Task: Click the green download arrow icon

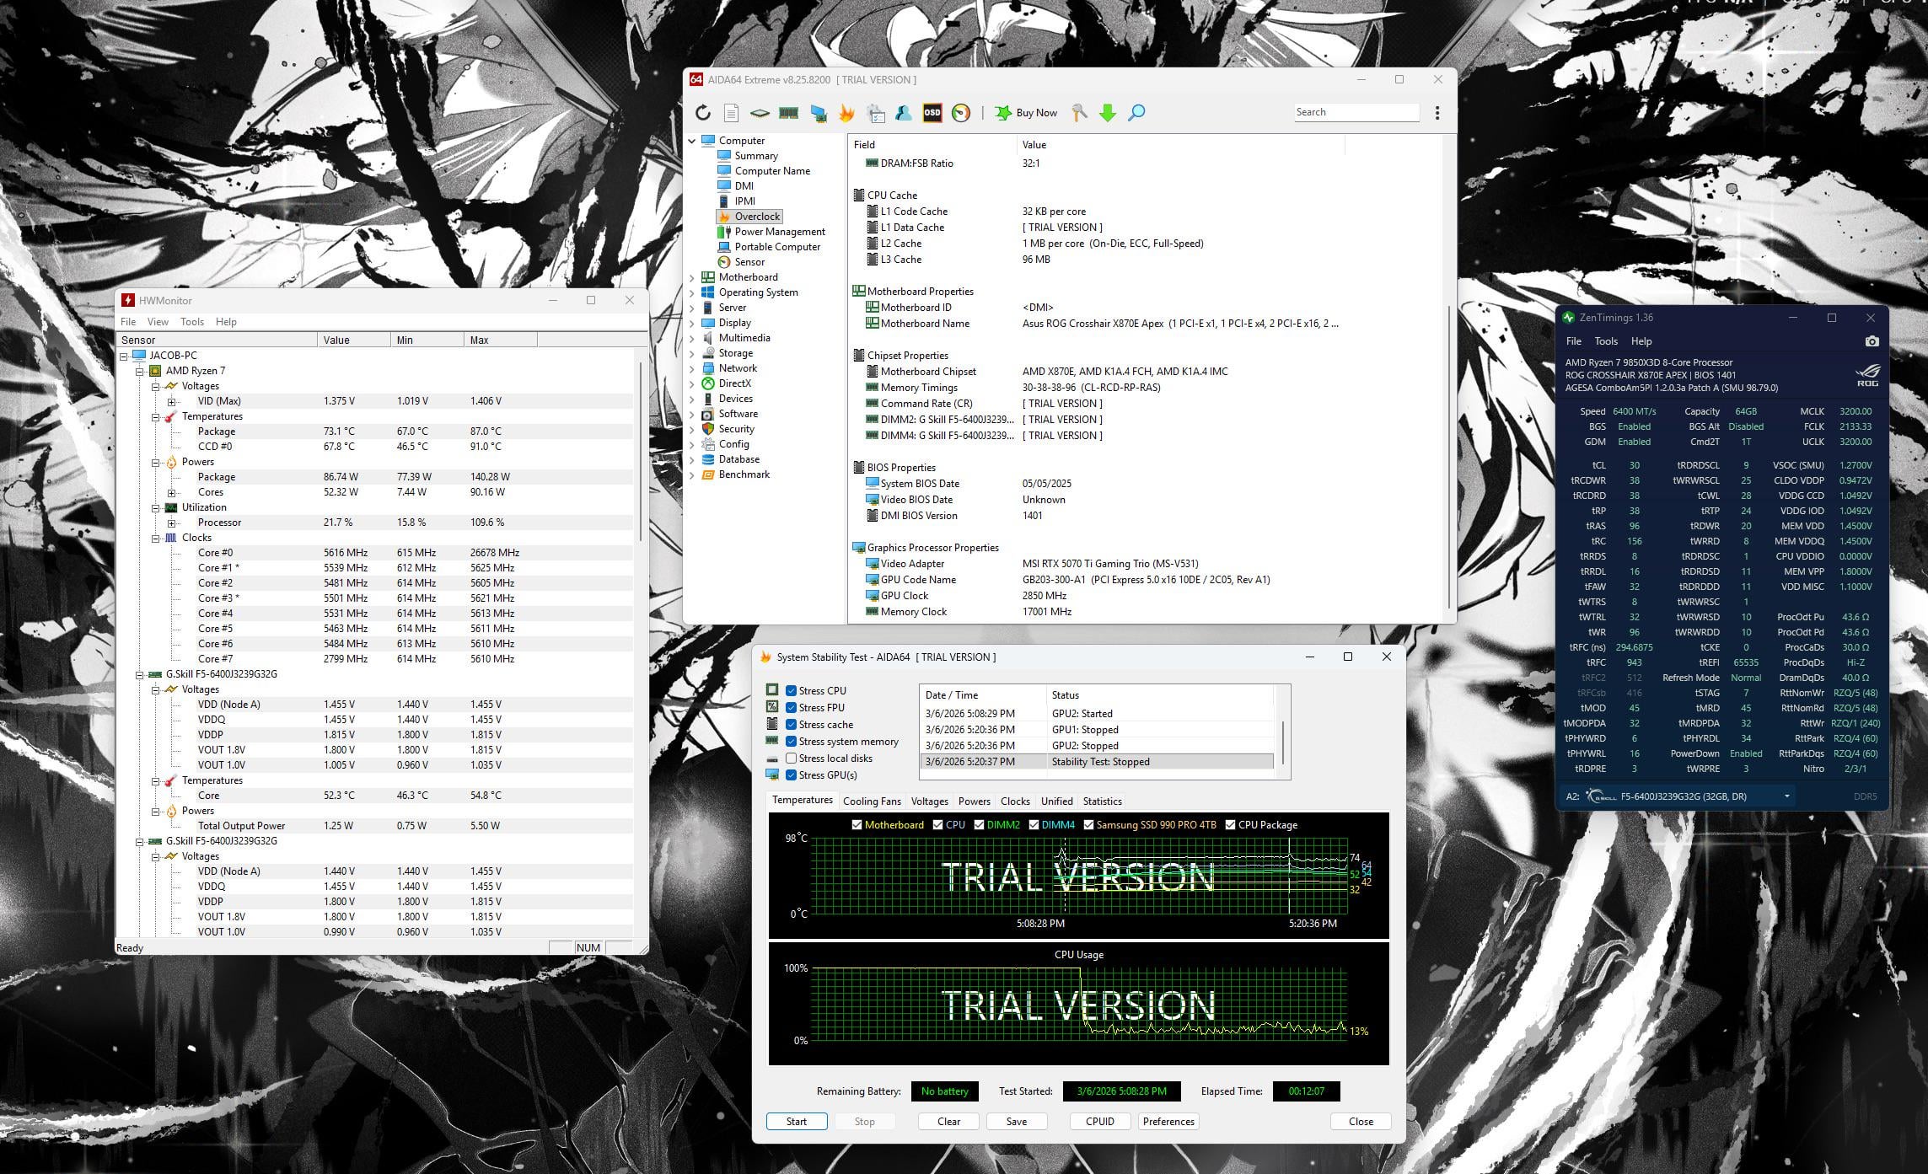Action: (x=1108, y=113)
